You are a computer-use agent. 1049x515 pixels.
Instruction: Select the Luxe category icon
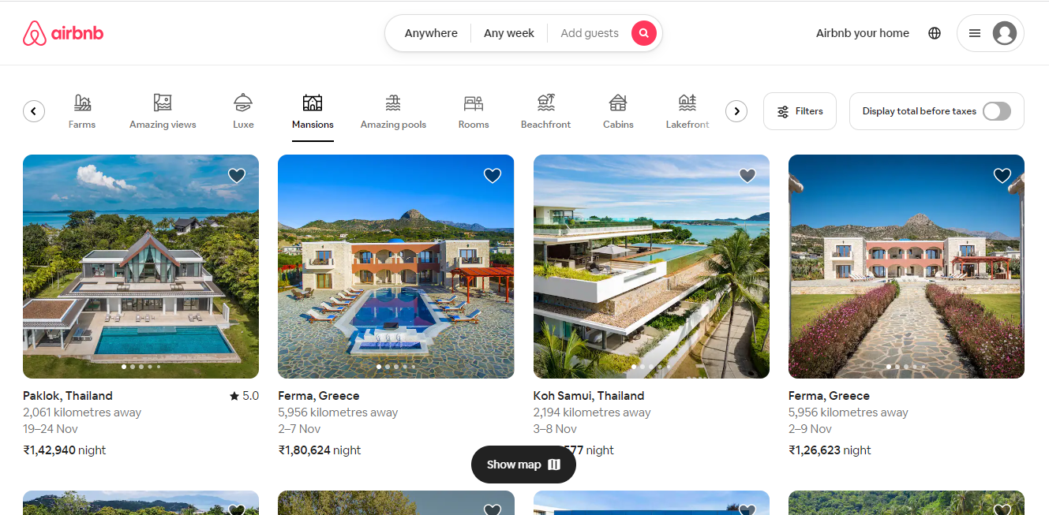(x=243, y=103)
